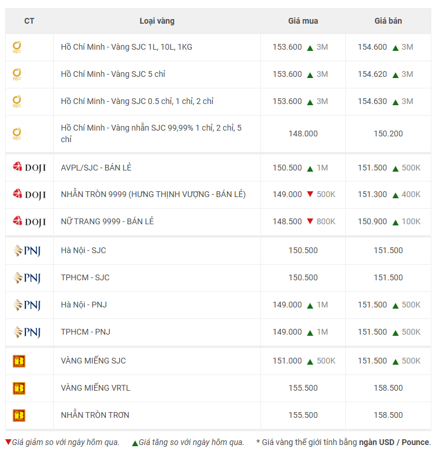Screen dimensions: 436x456
Task: Click the red triangle in the bottom legend
Action: [8, 442]
